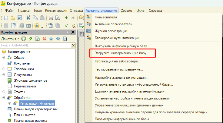This screenshot has width=223, height=123.
Task: Click the Поиск search input field
Action: tap(35, 45)
